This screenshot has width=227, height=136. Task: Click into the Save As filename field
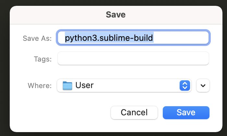(133, 38)
